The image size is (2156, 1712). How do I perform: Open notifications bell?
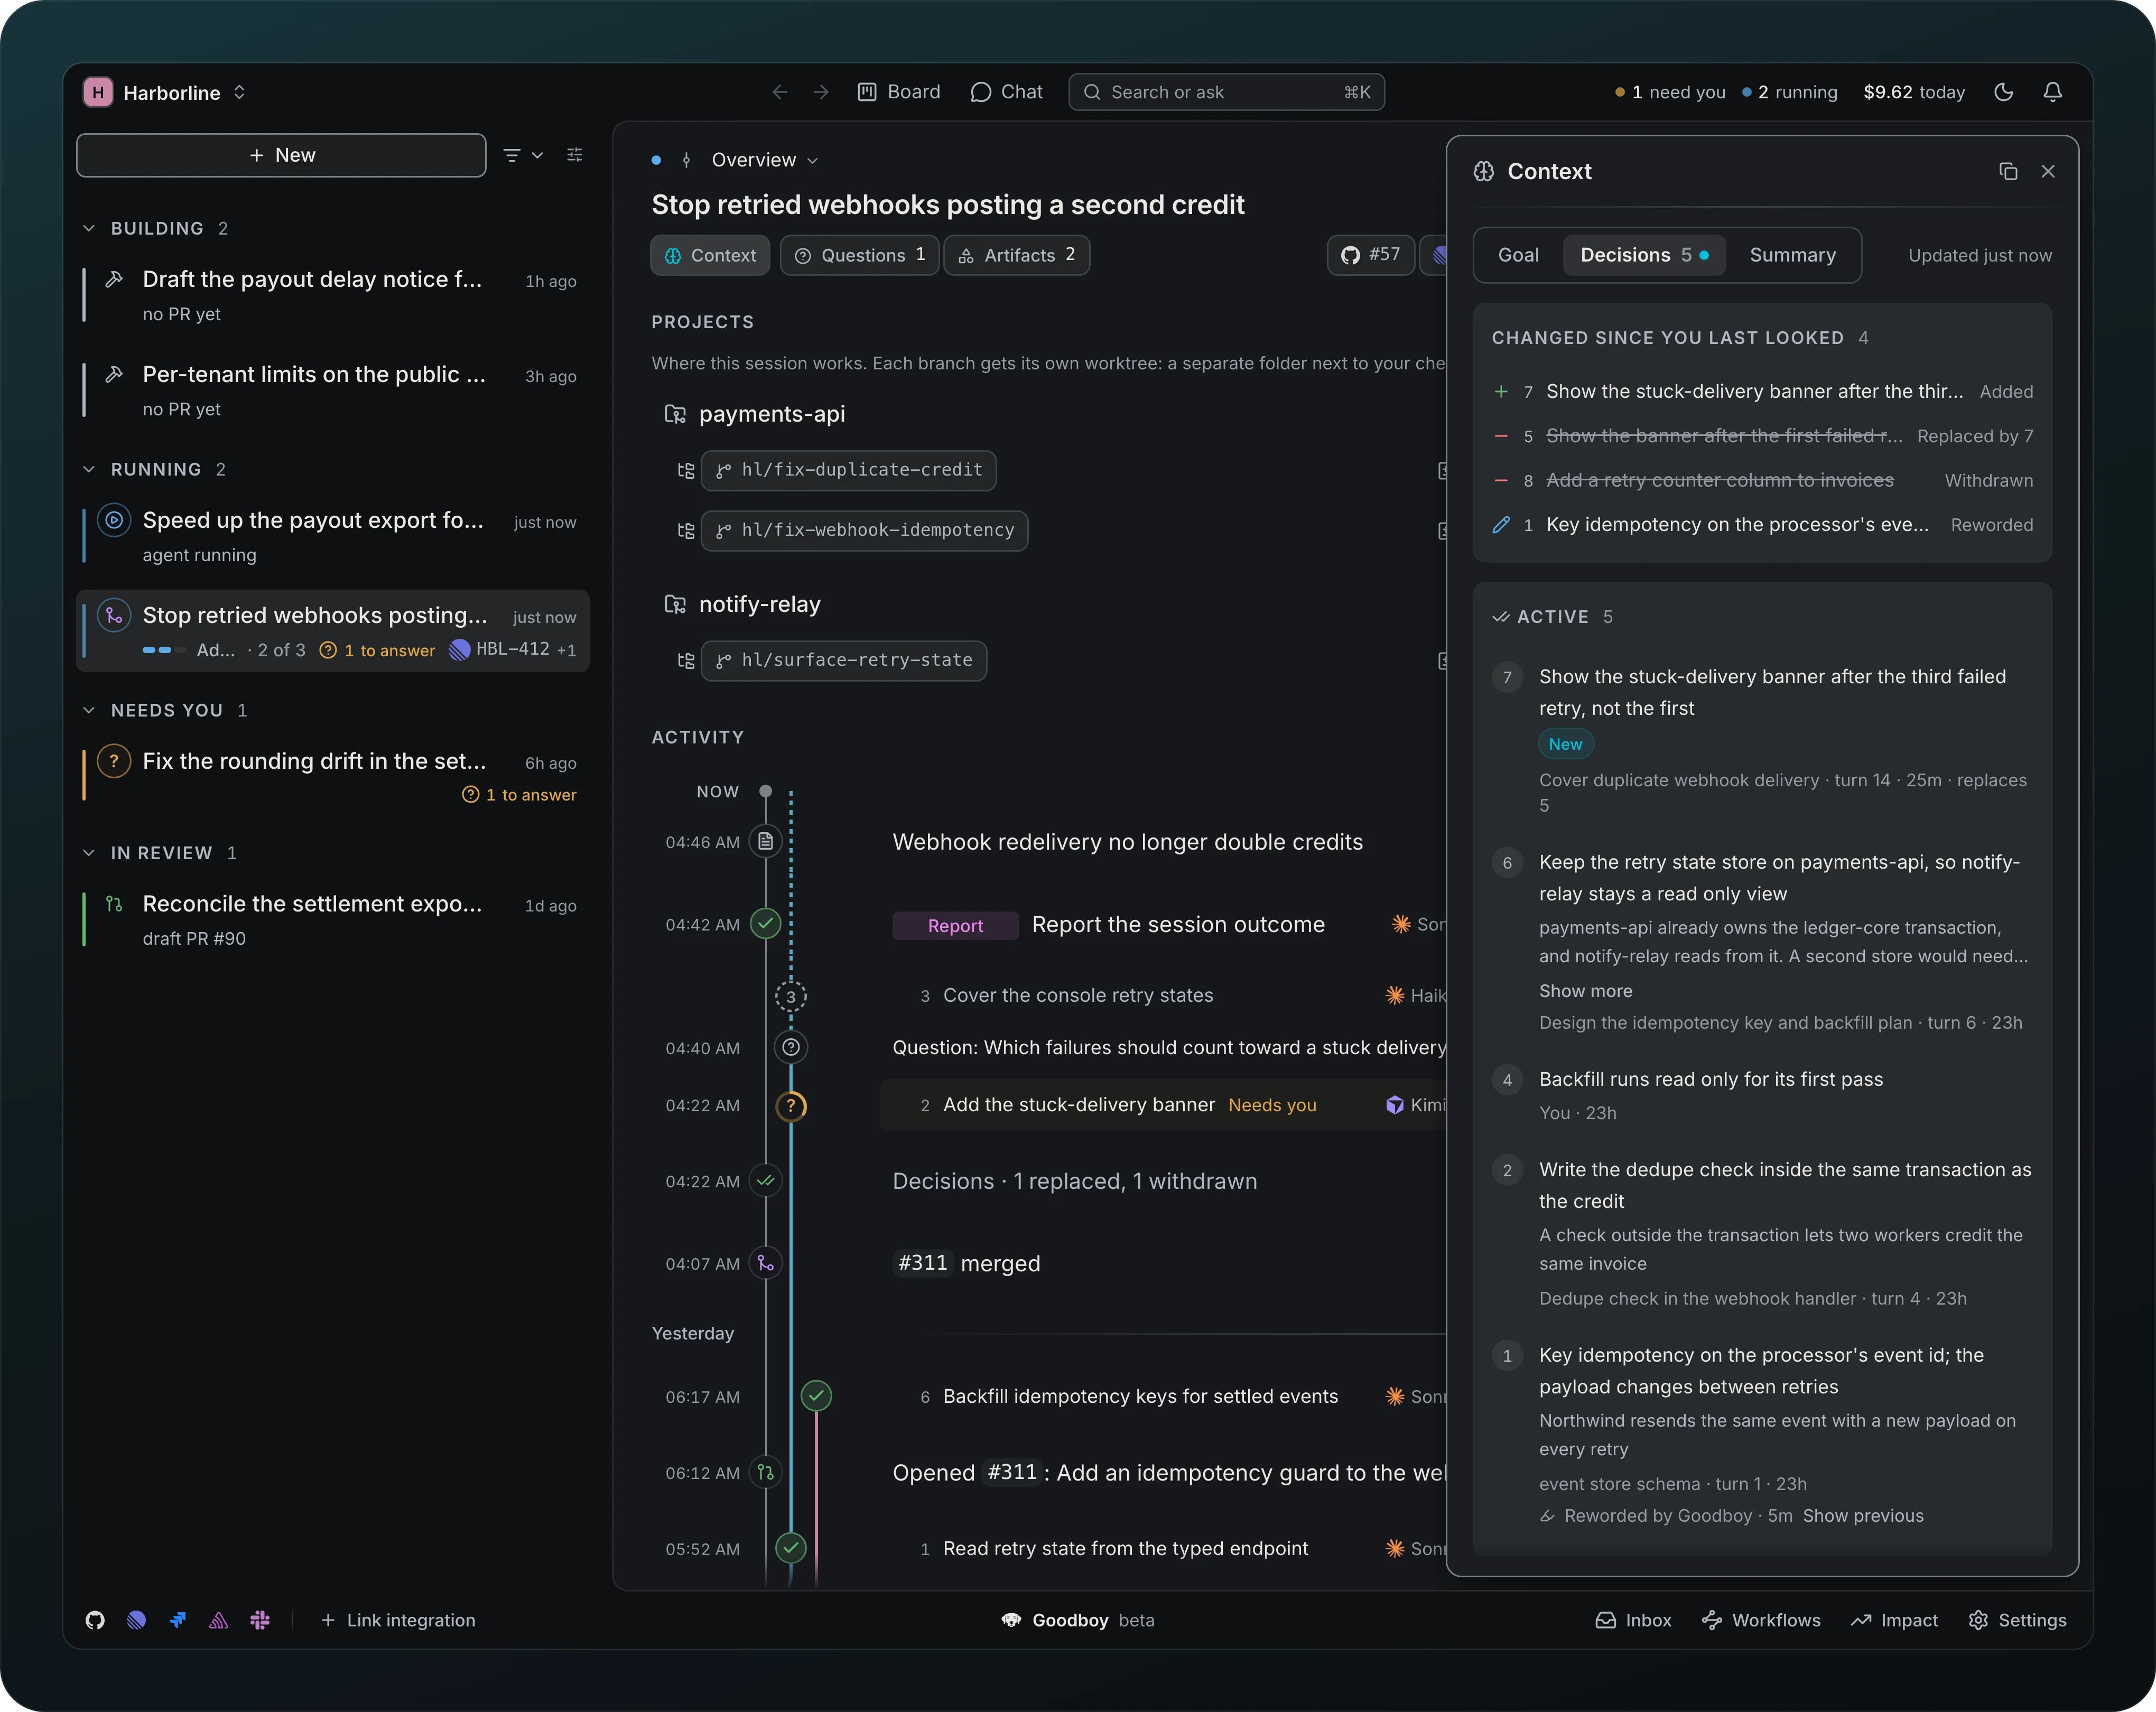(2052, 92)
